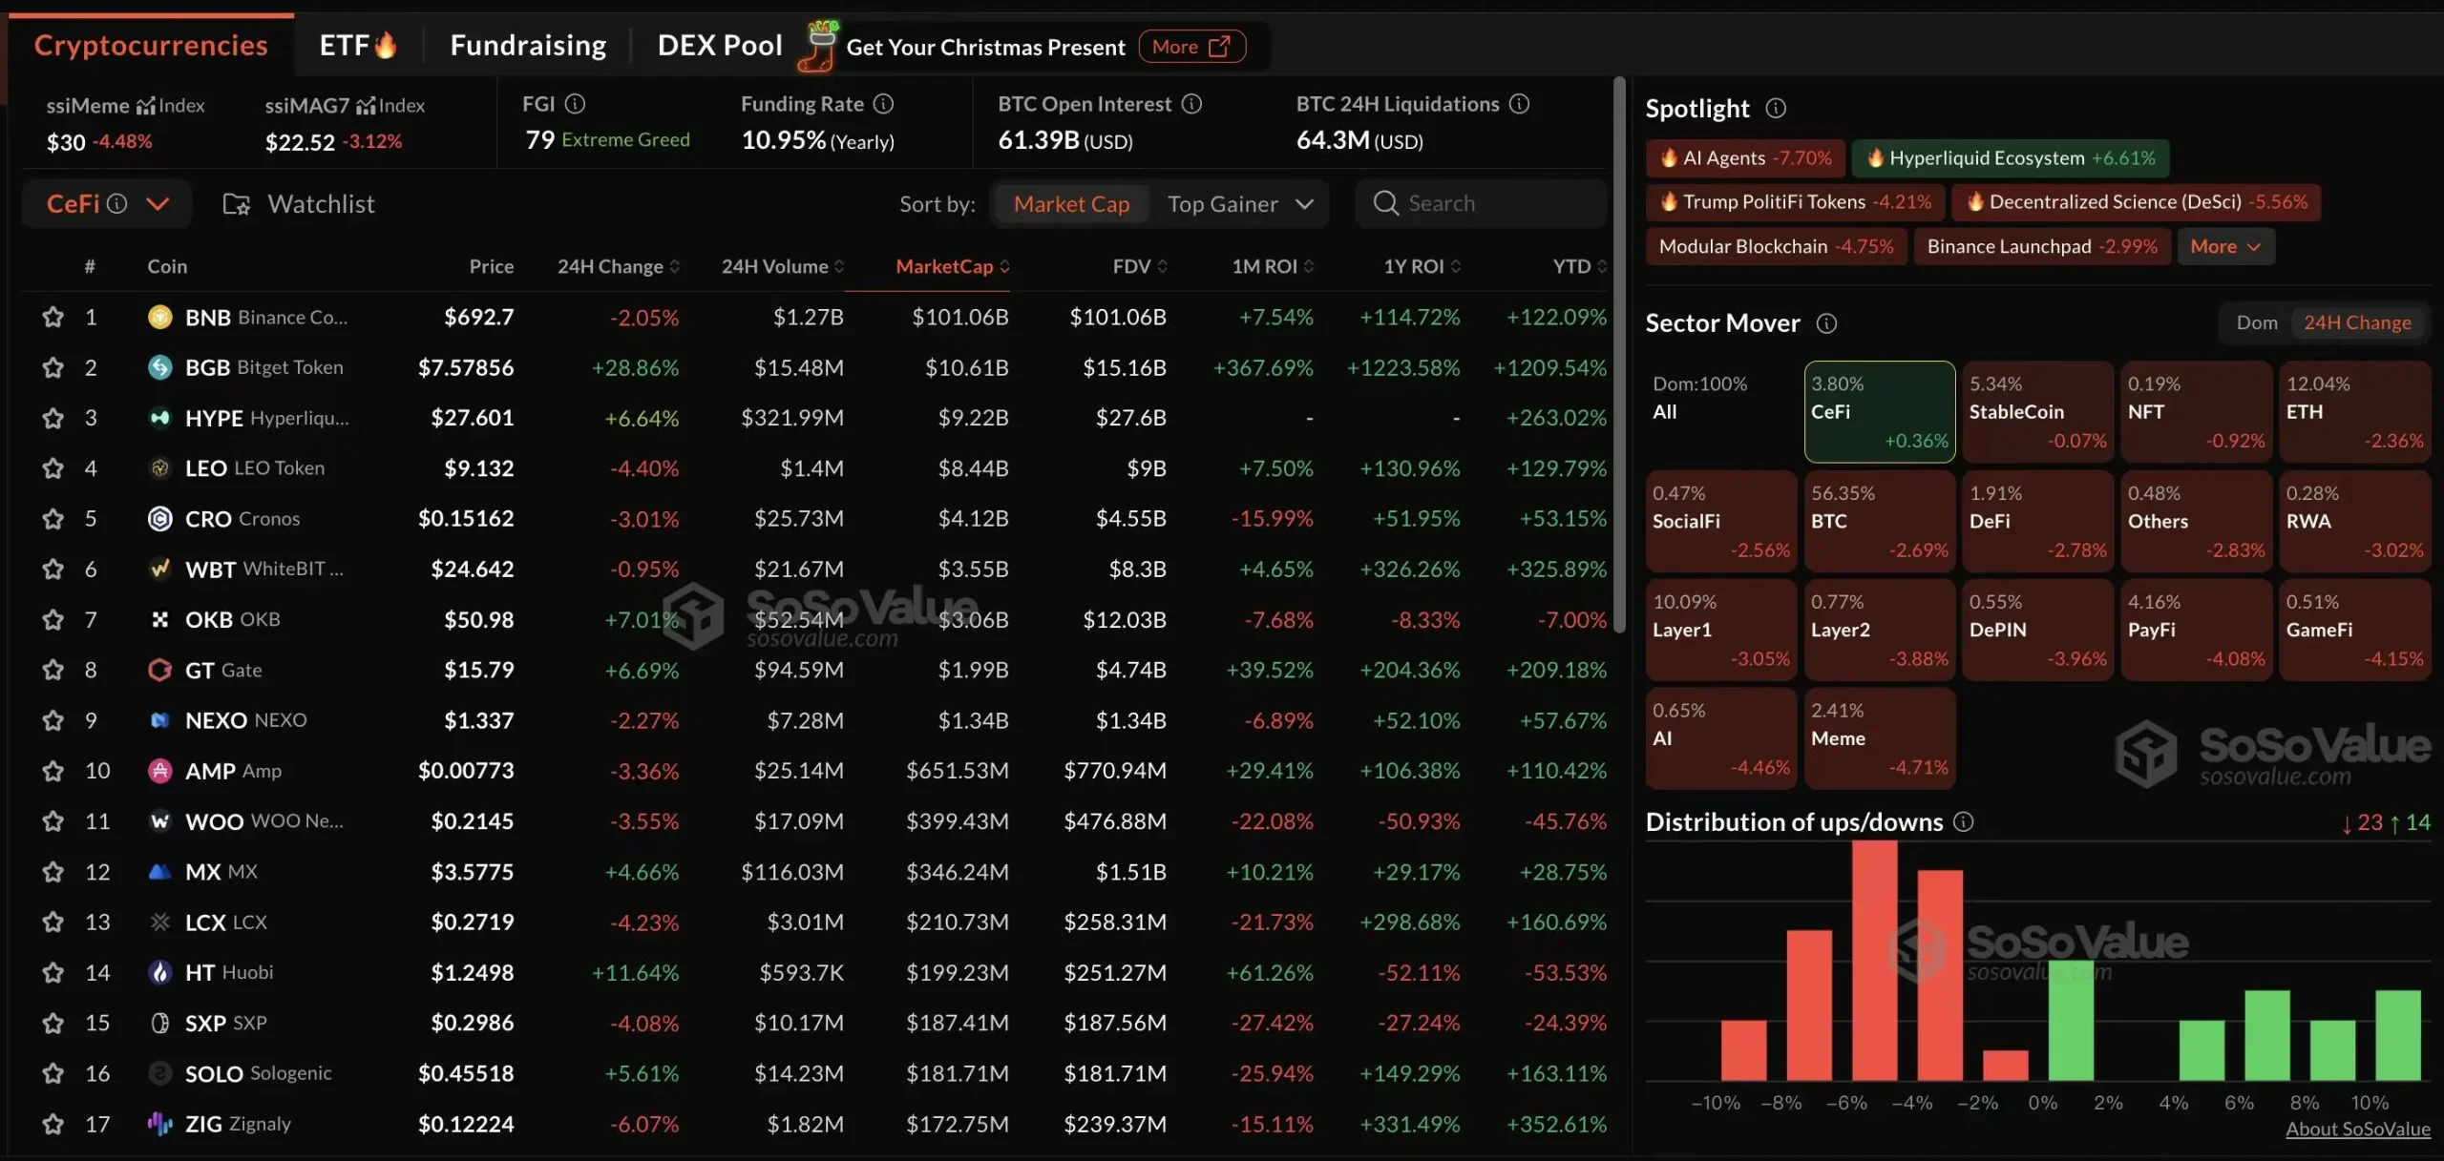Click the Distribution of ups/downs info icon
Image resolution: width=2444 pixels, height=1161 pixels.
(1963, 821)
